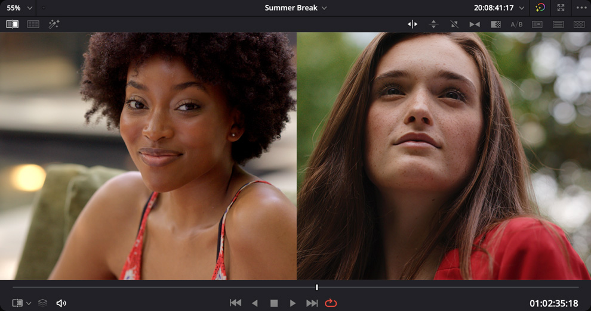
Task: Select the bowtie-shaped wipe icon
Action: point(475,24)
